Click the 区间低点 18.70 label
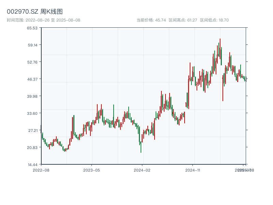The height and width of the screenshot is (205, 273). 214,20
